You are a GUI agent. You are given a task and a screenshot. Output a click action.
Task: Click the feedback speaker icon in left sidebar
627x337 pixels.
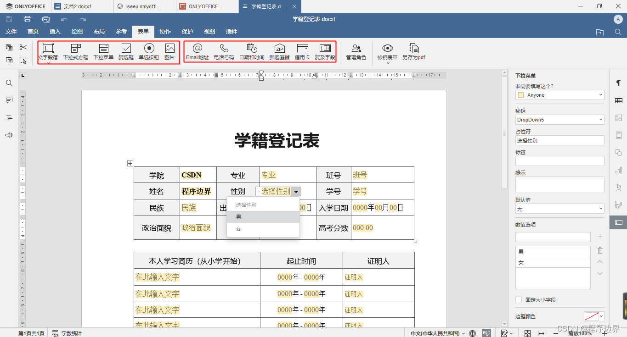pyautogui.click(x=9, y=135)
